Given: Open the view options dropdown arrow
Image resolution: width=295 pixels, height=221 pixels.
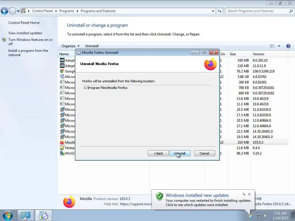Looking at the screenshot, I should coord(279,46).
